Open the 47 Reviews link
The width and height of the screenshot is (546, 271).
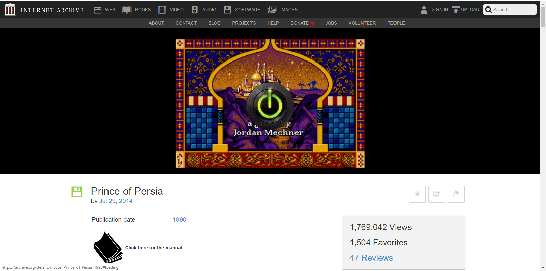pos(371,258)
